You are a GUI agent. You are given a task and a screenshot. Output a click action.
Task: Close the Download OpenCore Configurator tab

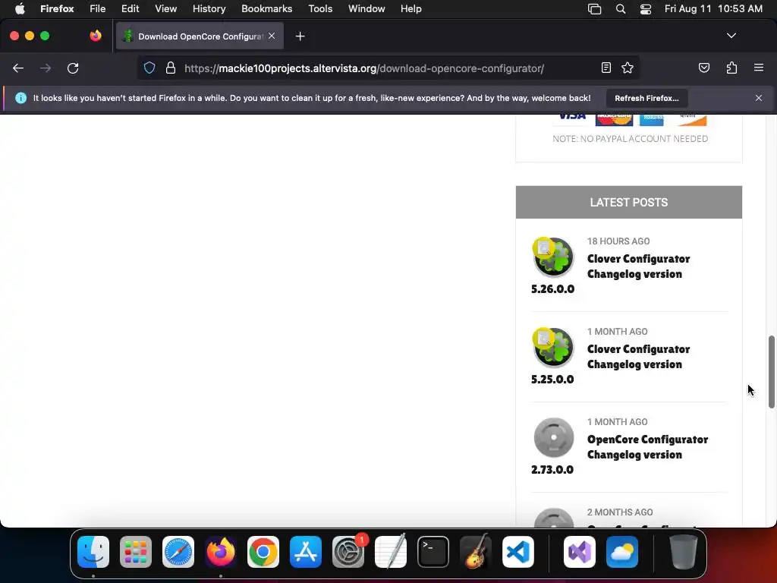[272, 36]
